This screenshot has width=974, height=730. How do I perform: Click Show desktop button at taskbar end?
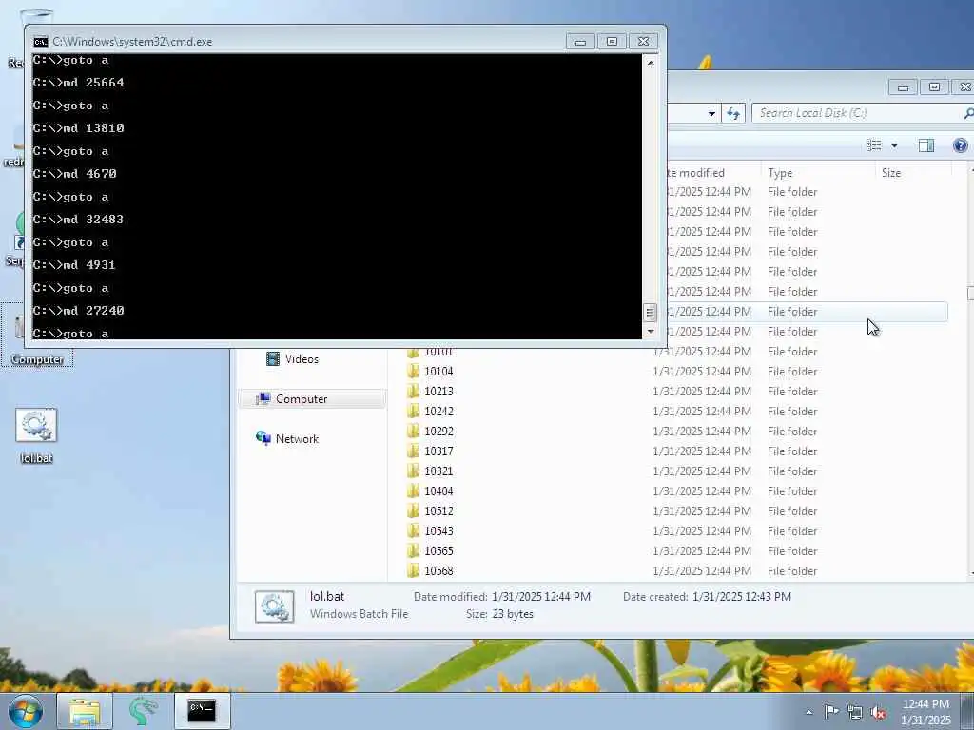[x=967, y=712]
